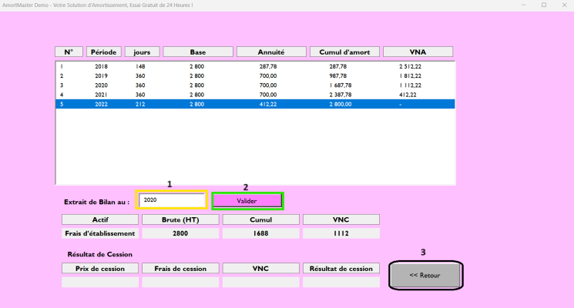
Task: Click the VNC header beside the Cumul header
Action: pos(341,219)
